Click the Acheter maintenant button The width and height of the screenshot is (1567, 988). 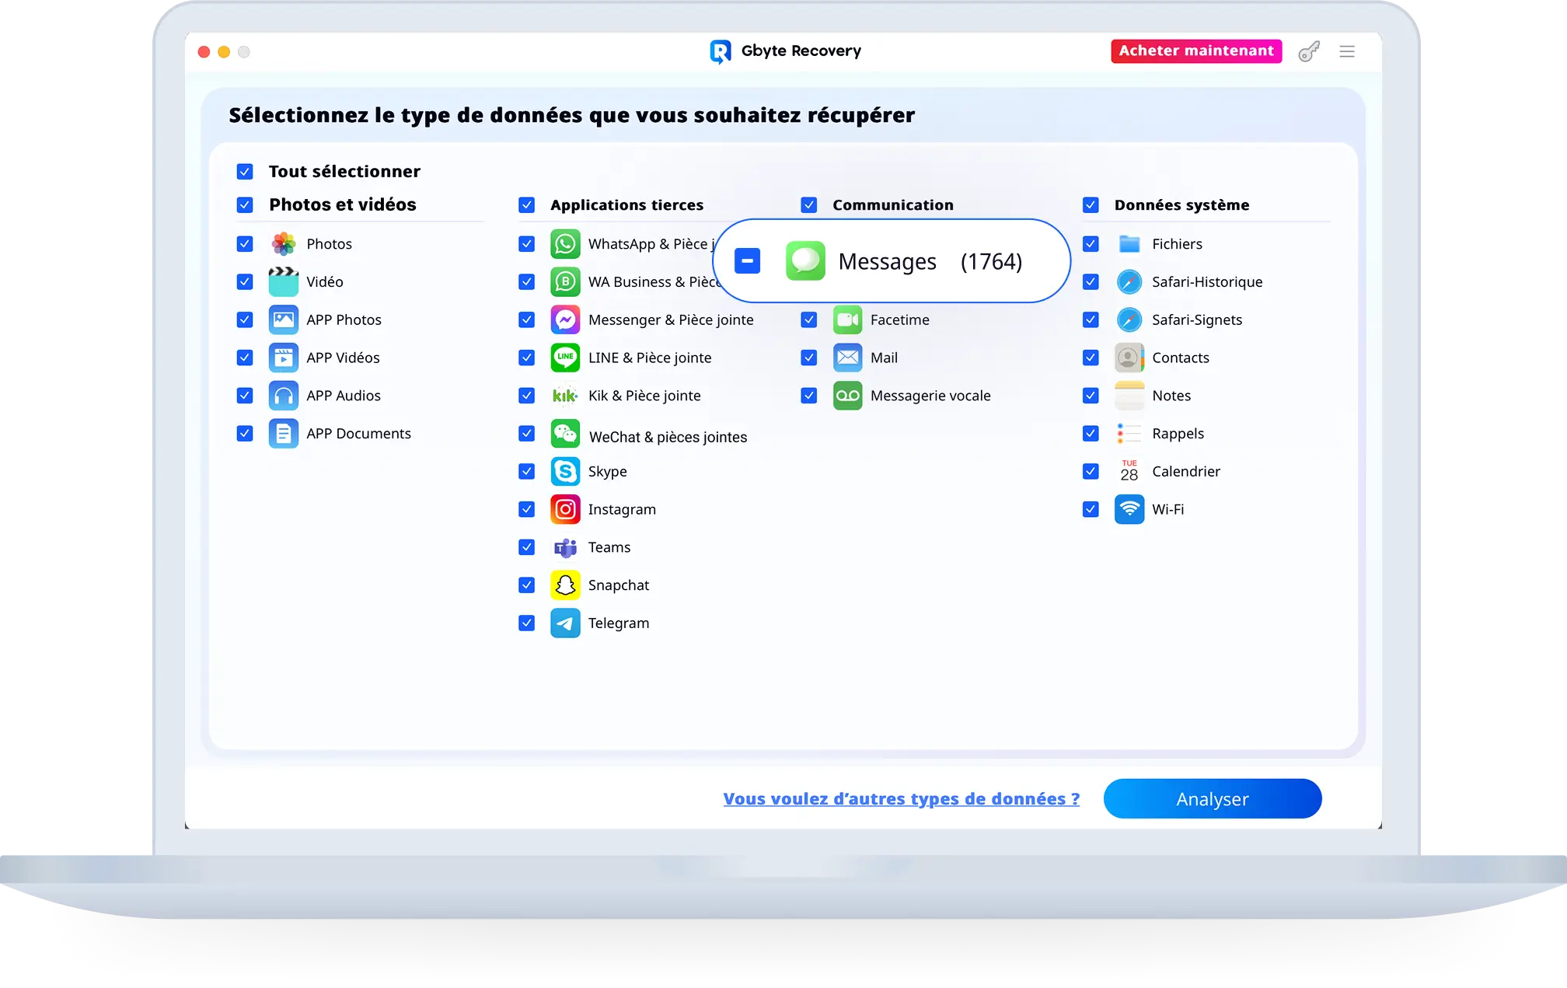[x=1195, y=51]
